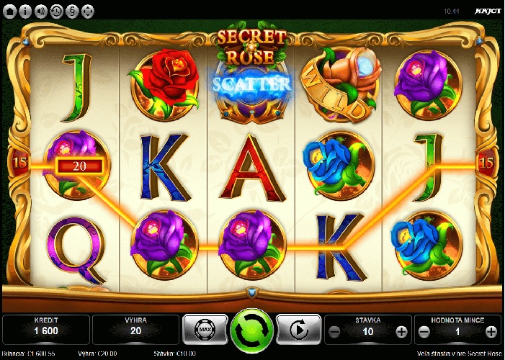The width and height of the screenshot is (505, 360).
Task: Select the right payline 15 marker
Action: click(486, 163)
